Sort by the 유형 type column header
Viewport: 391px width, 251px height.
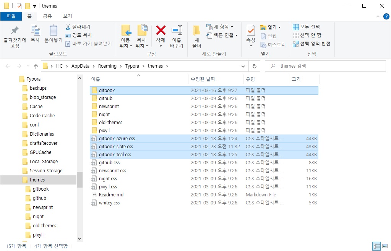pyautogui.click(x=266, y=79)
